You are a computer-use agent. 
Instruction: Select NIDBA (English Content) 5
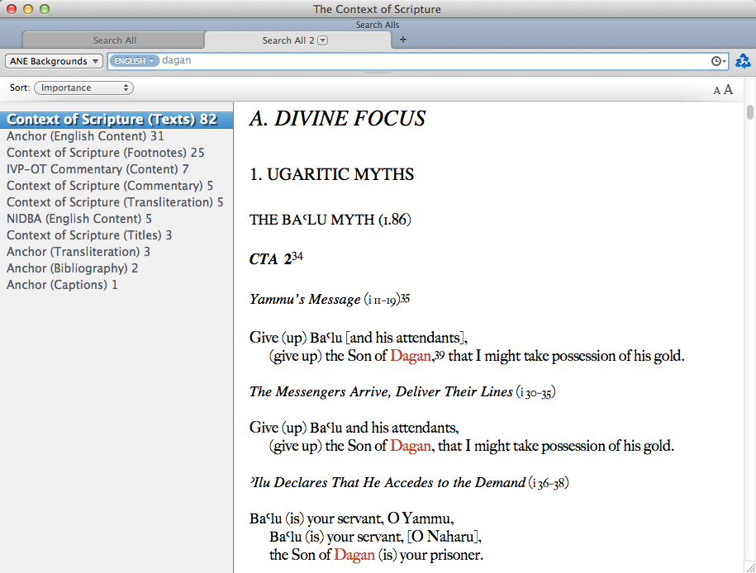tap(116, 219)
